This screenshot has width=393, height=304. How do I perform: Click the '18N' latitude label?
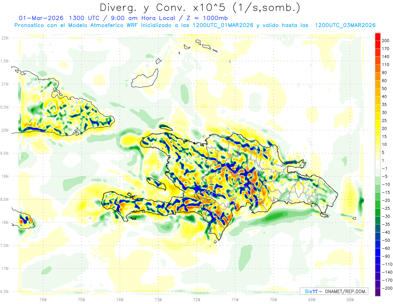[x=5, y=223]
